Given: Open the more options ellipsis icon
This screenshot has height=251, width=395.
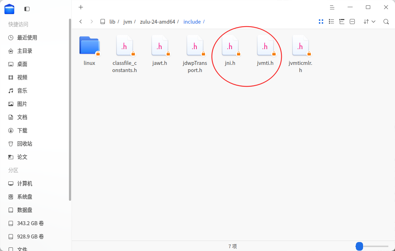Looking at the screenshot, I should [352, 22].
